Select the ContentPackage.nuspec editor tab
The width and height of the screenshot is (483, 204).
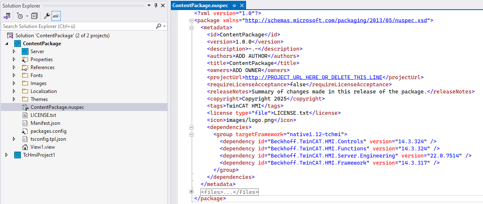pyautogui.click(x=201, y=5)
